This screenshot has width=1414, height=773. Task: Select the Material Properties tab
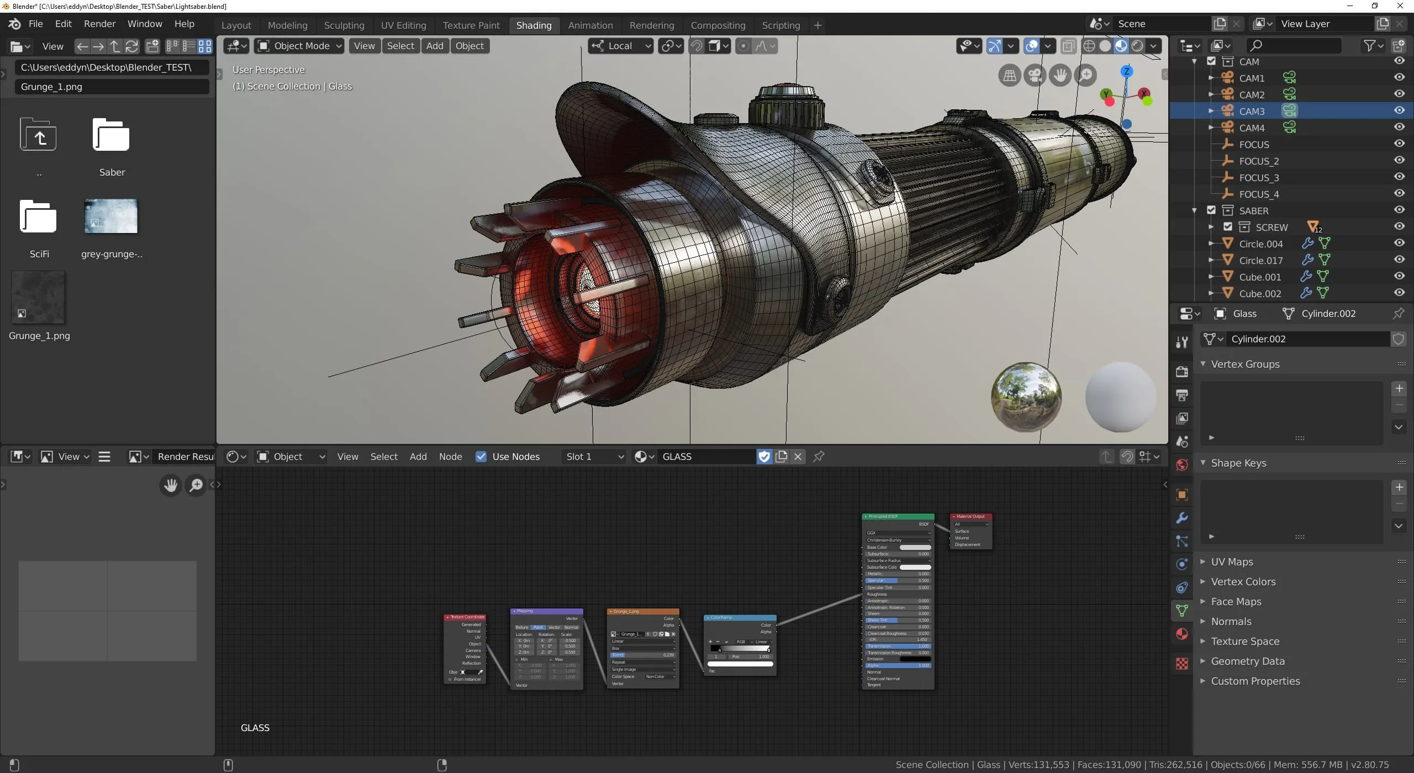(x=1181, y=633)
